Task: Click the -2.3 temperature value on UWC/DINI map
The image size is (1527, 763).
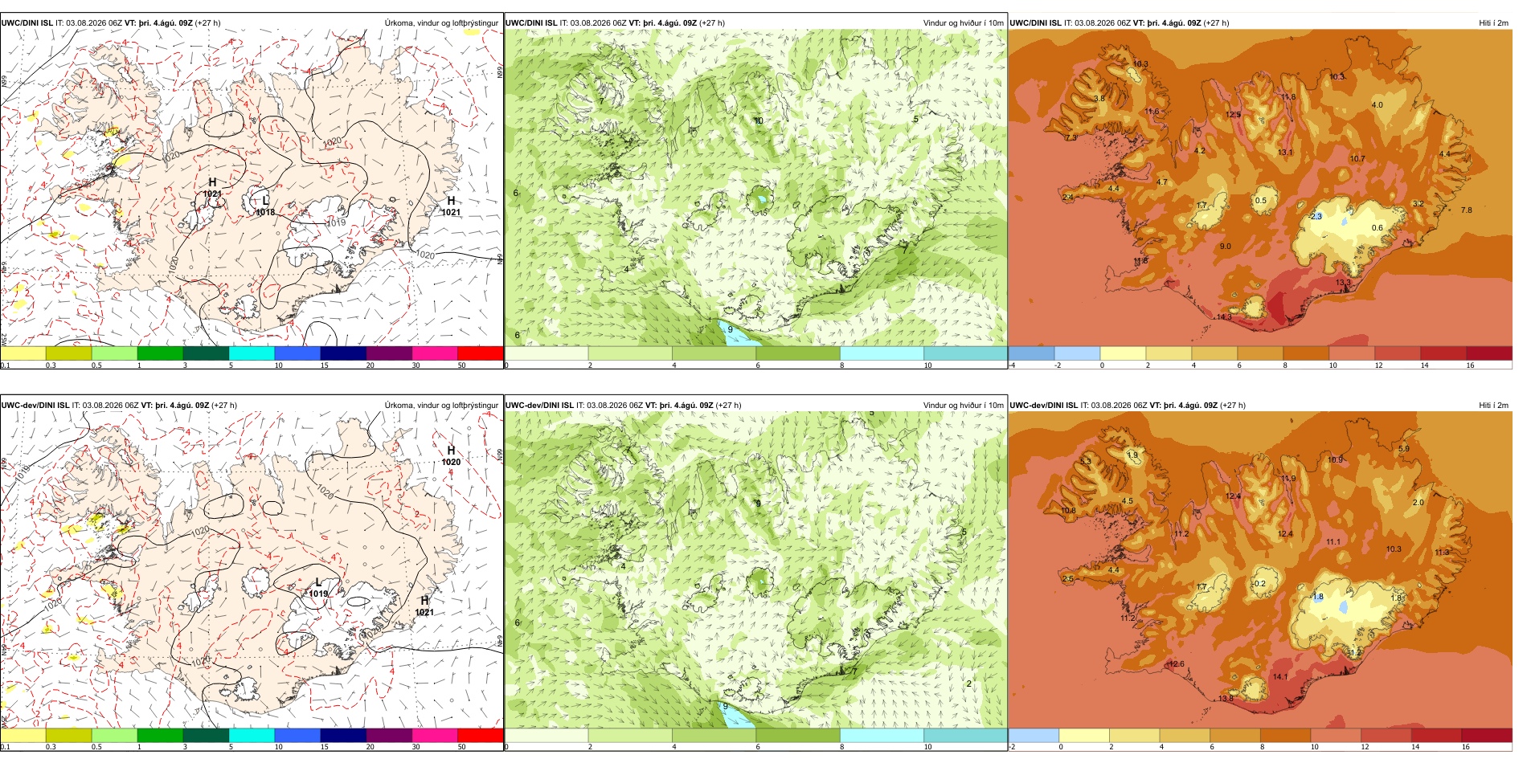Action: [1315, 217]
